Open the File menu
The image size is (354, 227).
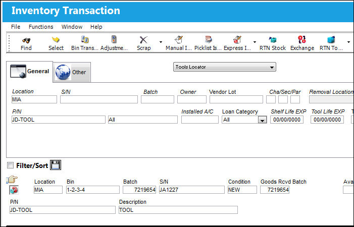[x=16, y=27]
